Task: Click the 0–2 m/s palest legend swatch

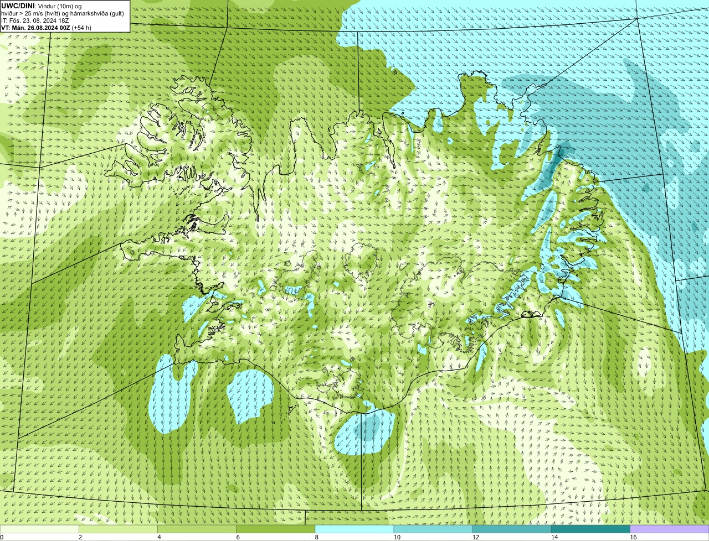Action: pos(39,529)
